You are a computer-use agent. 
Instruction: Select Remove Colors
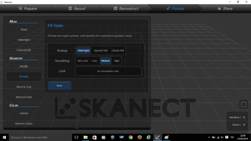pyautogui.click(x=24, y=123)
